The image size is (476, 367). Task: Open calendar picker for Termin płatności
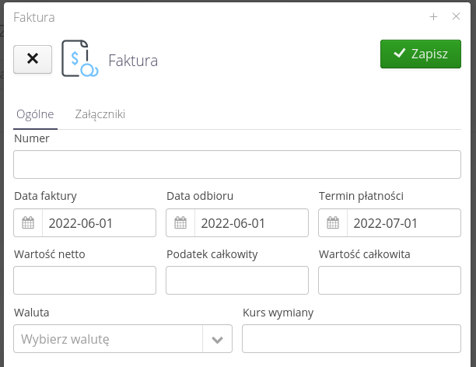(x=333, y=223)
